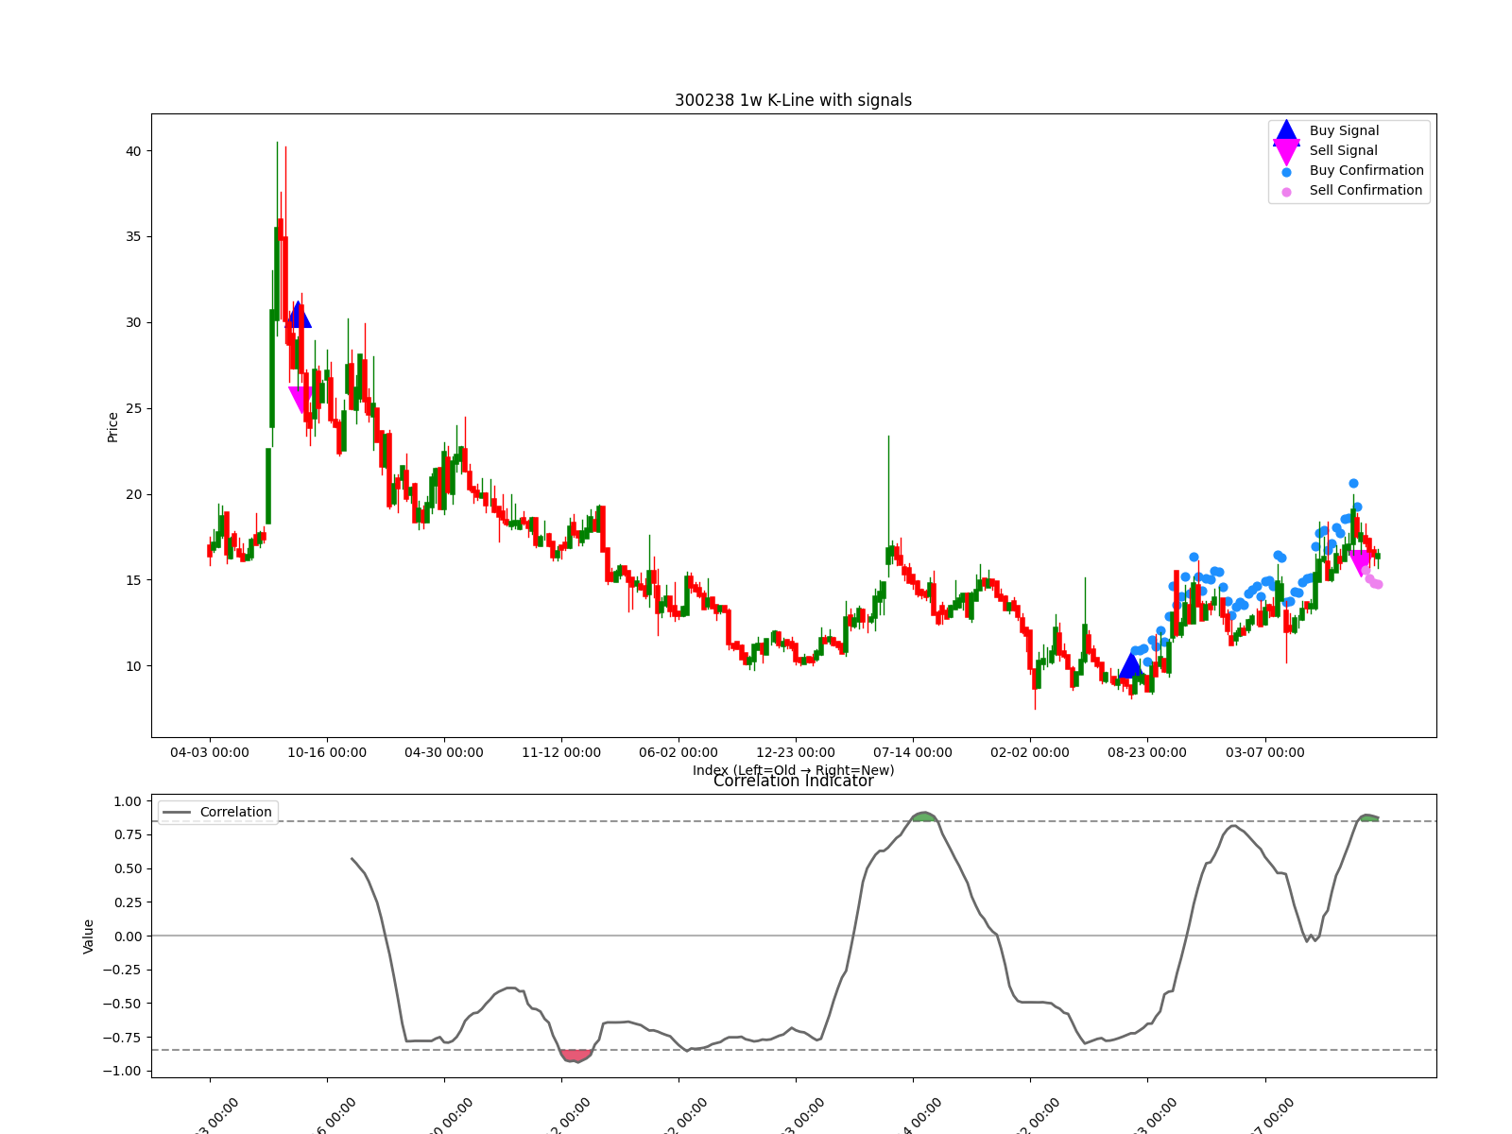This screenshot has width=1512, height=1134.
Task: Click the highest buy confirmation dot above price 20
Action: coord(1353,483)
